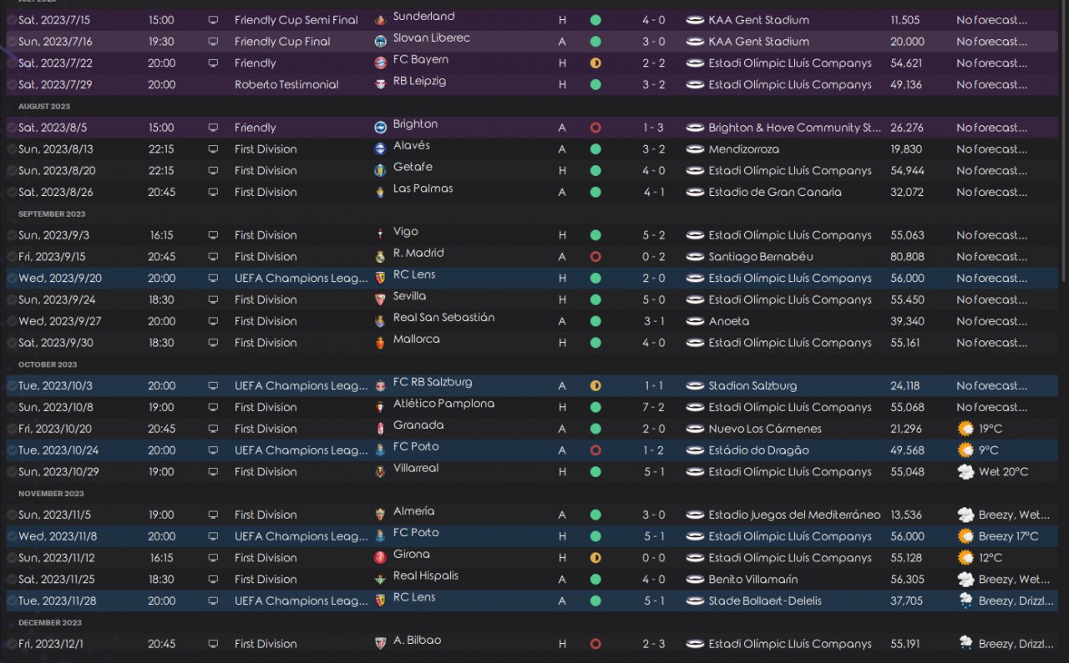Click stadium icon beside Santiago Bernabéu
Screen dimensions: 1069x663
[x=695, y=257]
